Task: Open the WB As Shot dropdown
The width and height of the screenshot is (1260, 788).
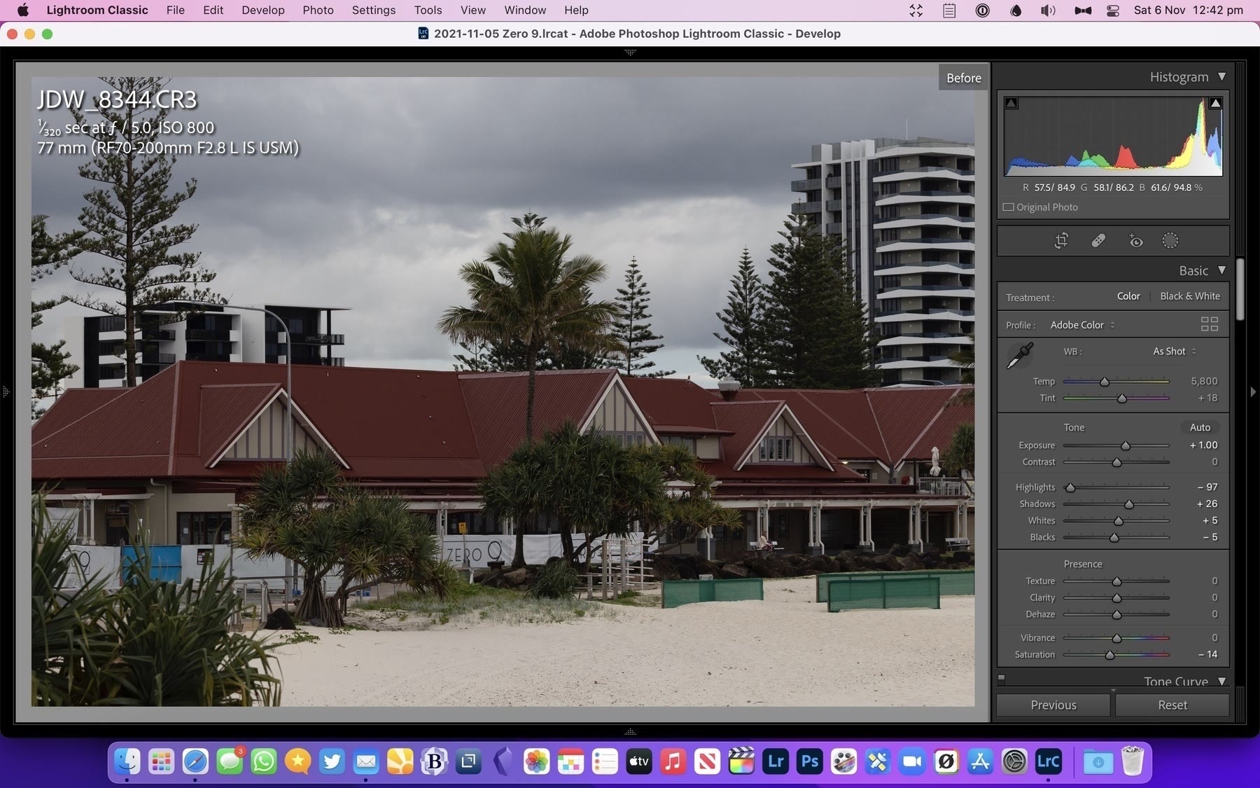Action: (1174, 352)
